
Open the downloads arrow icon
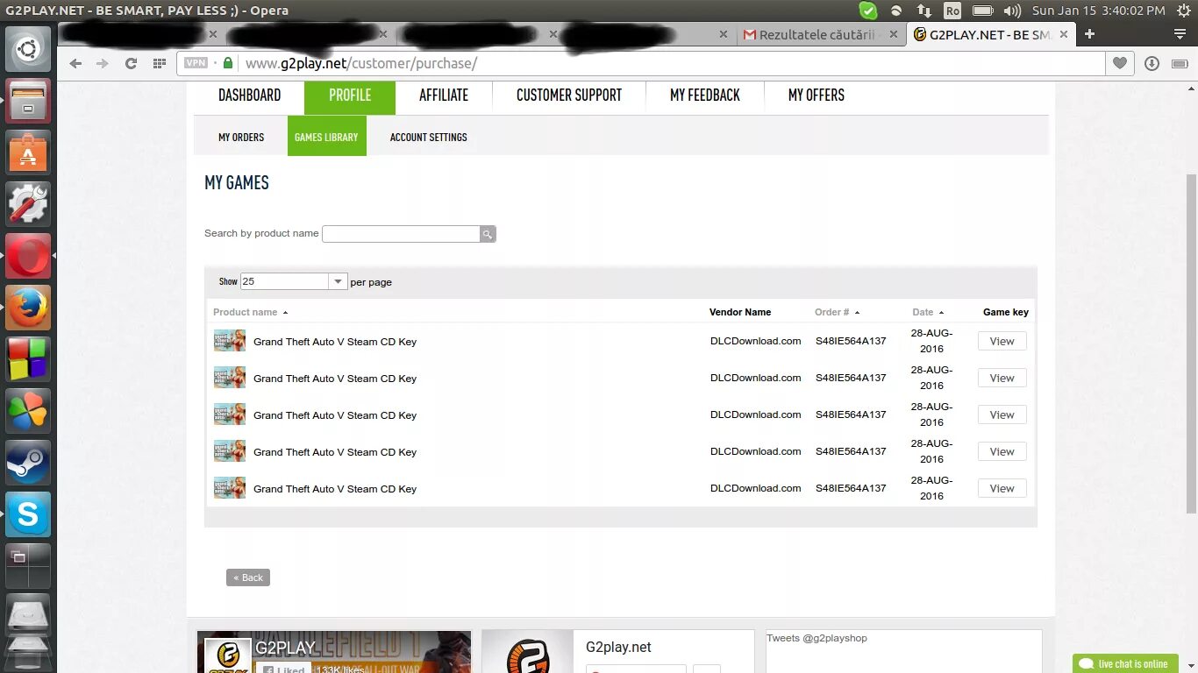coord(1152,63)
